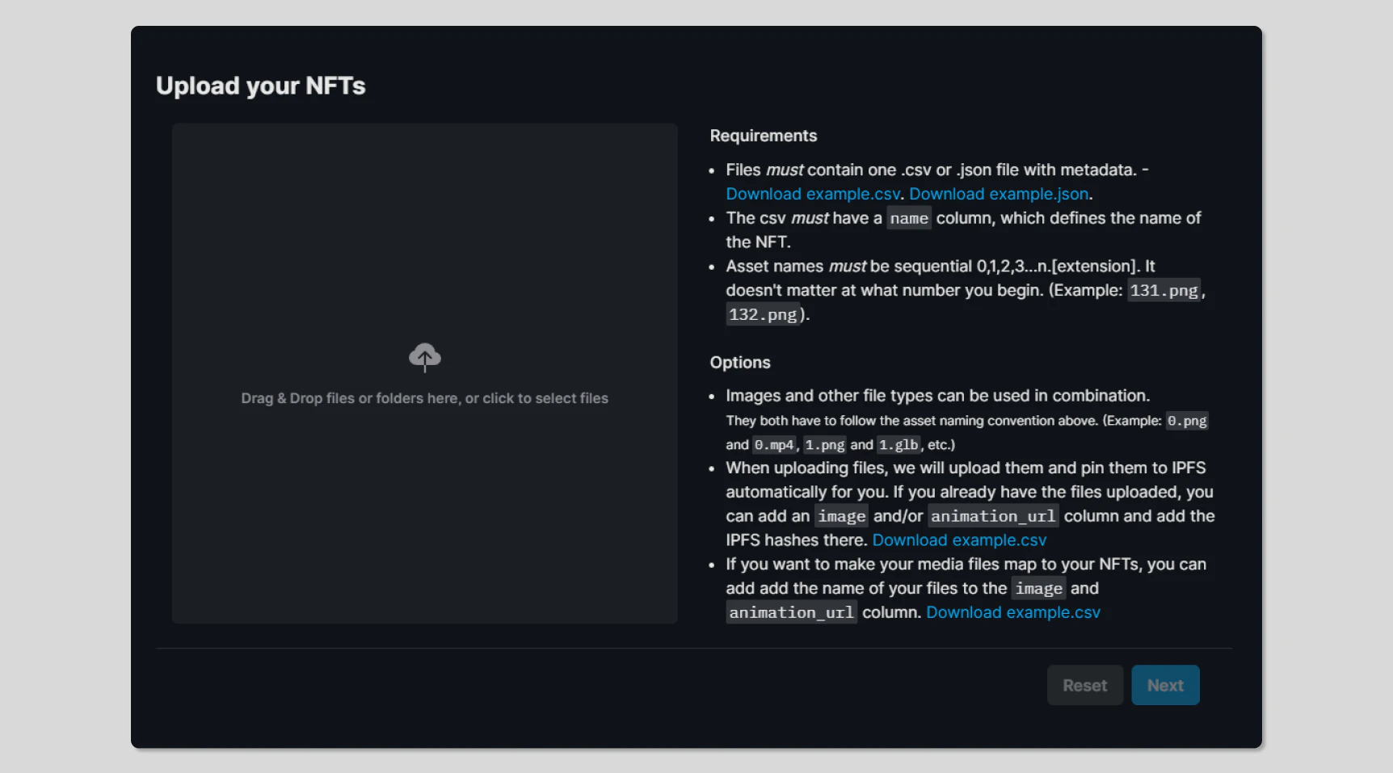
Task: Click the image tag before 'and/or'
Action: coord(841,516)
